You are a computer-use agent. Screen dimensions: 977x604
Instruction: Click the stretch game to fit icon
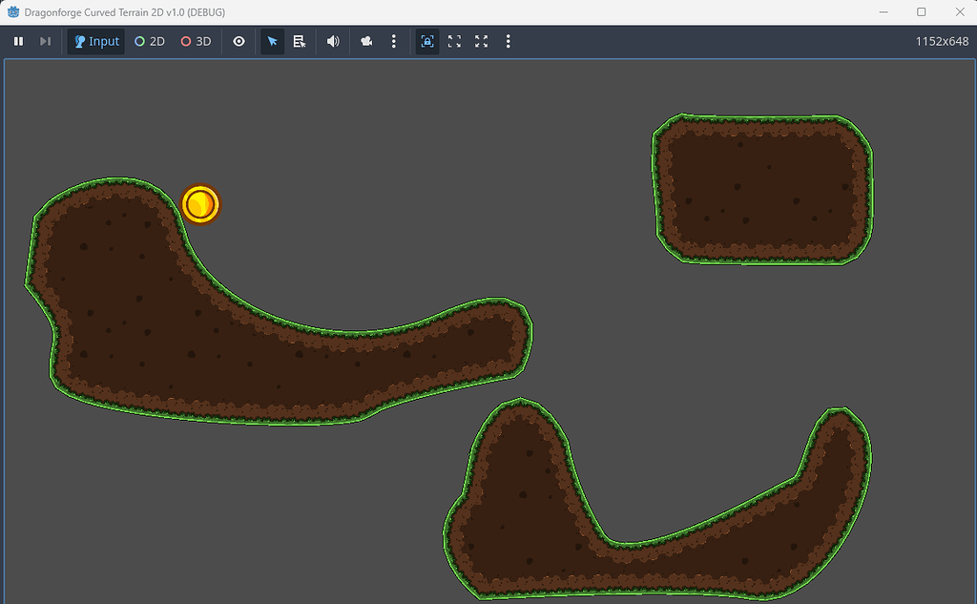[x=481, y=41]
